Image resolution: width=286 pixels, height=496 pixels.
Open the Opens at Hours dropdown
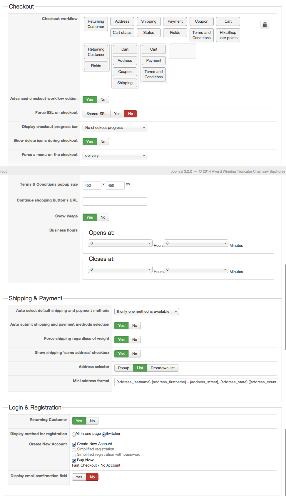(120, 243)
